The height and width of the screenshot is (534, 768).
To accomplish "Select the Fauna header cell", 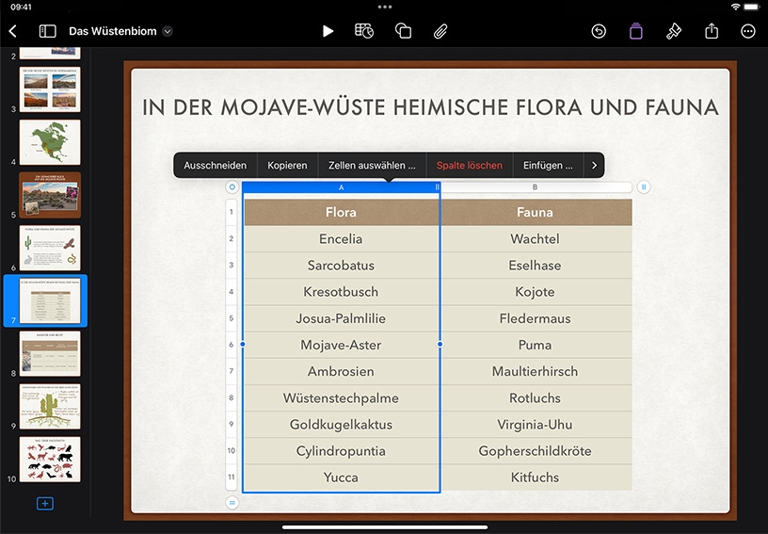I will pyautogui.click(x=536, y=212).
